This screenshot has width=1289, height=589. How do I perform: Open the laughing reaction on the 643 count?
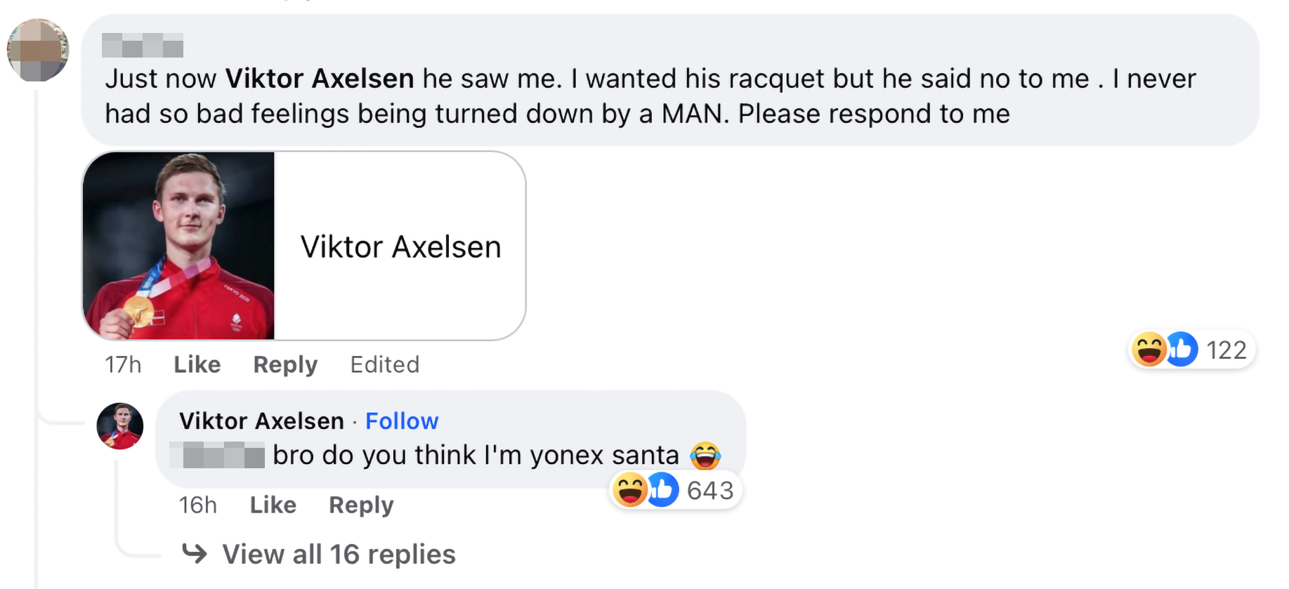point(629,490)
